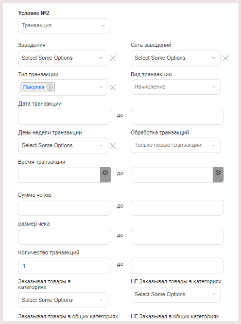Click Количество транзакций field containing 1
The height and width of the screenshot is (324, 241).
[64, 265]
